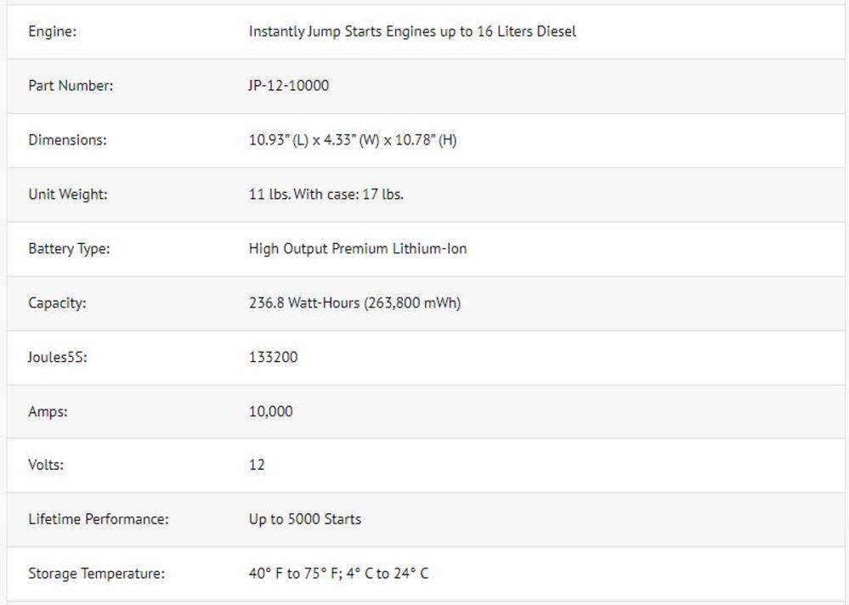Select the part number value JP-12-10000

(x=289, y=86)
